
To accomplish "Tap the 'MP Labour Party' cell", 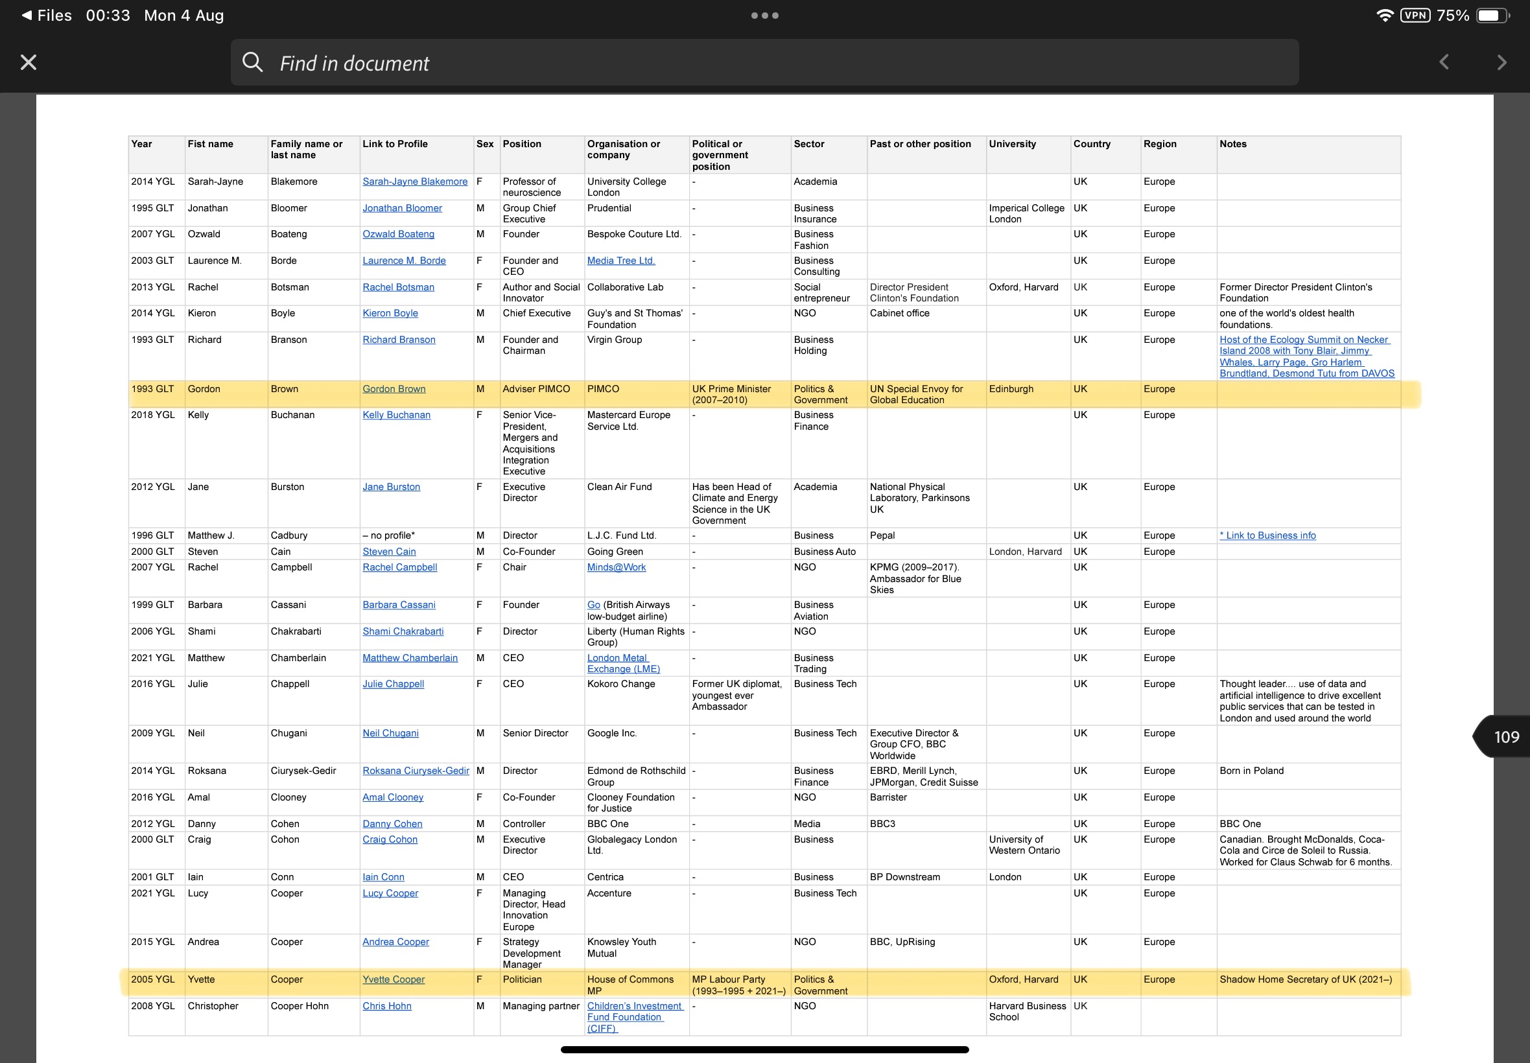I will (738, 985).
